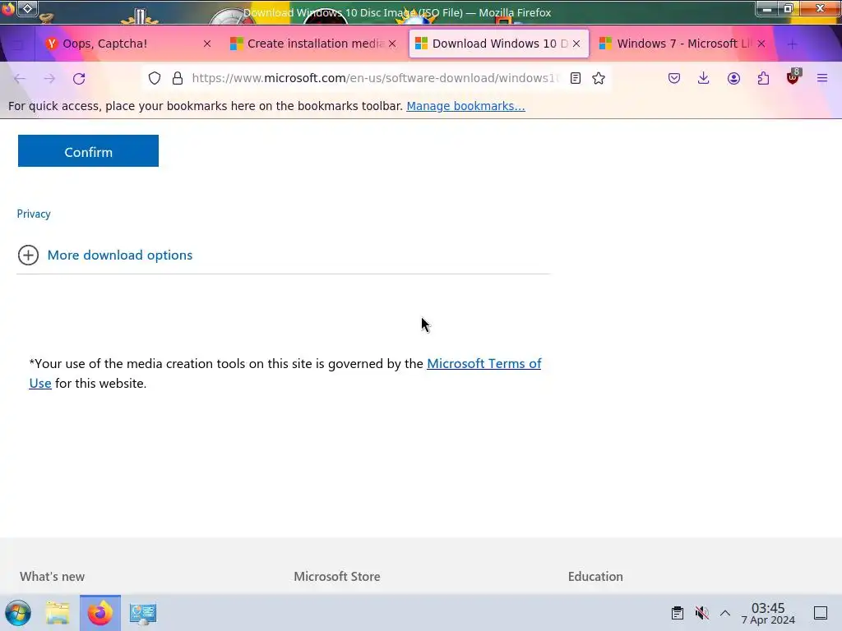Expand hidden tray icons arrow
The height and width of the screenshot is (631, 842).
tap(725, 613)
